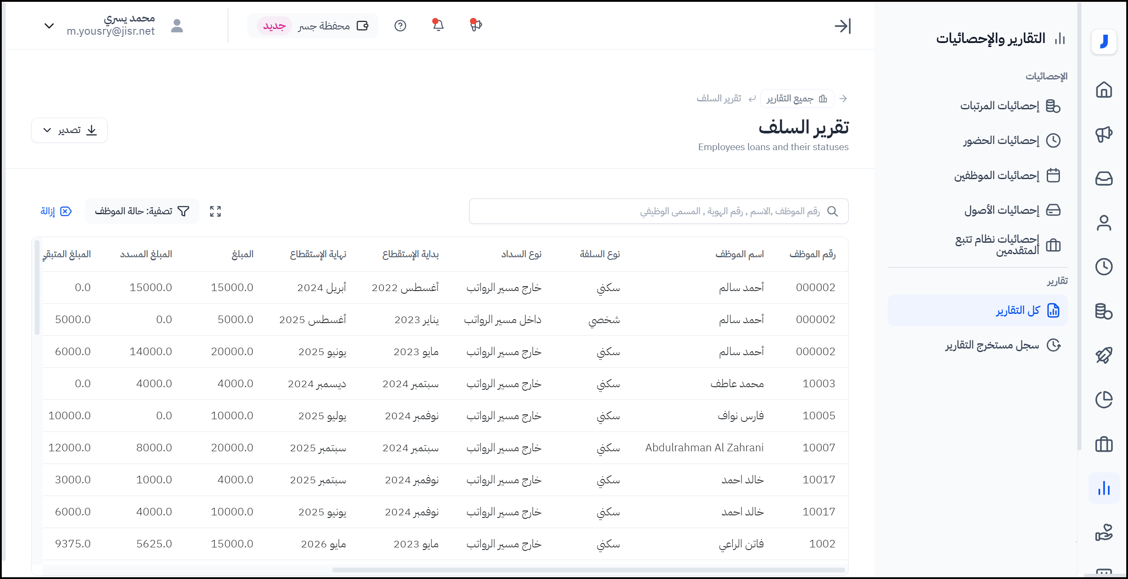Collapse the side panel arrow icon
The width and height of the screenshot is (1128, 579).
click(842, 26)
